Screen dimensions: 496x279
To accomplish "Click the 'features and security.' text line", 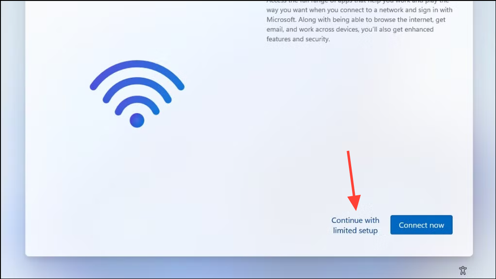I will click(298, 39).
